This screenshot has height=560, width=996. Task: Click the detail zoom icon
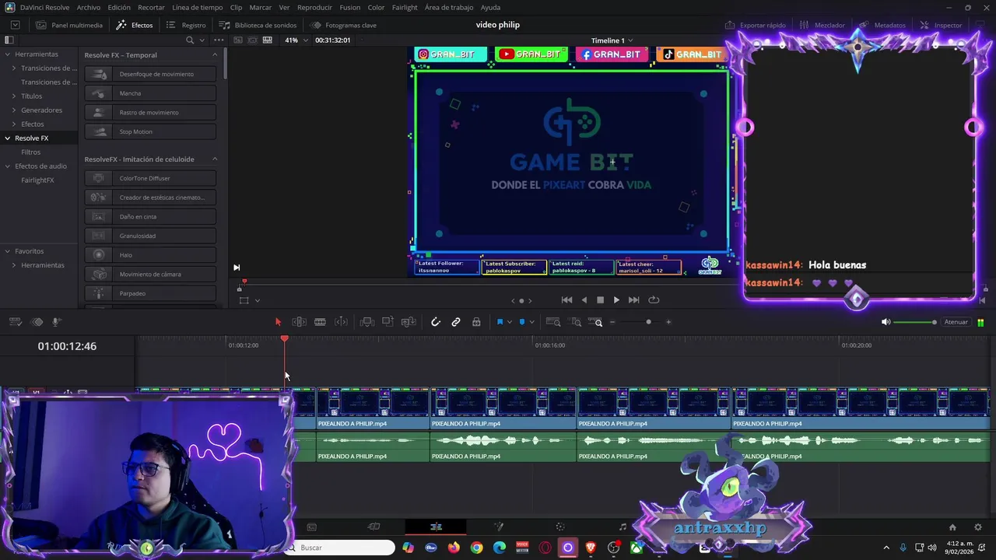coord(576,322)
